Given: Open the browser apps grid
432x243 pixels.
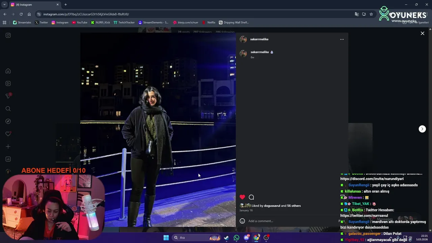Looking at the screenshot, I should pyautogui.click(x=4, y=23).
